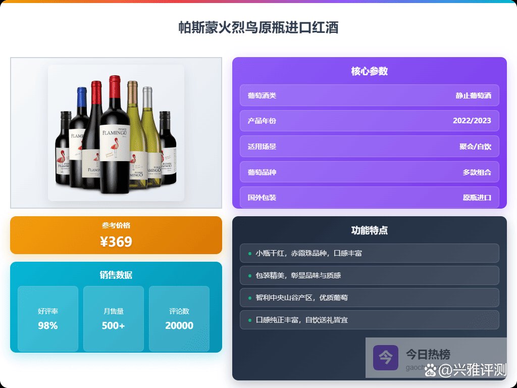Image resolution: width=517 pixels, height=388 pixels.
Task: Open the Flamingo wine bottles product image
Action: (116, 133)
